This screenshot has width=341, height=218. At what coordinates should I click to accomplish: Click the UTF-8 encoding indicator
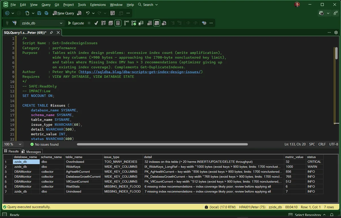[x=333, y=144]
